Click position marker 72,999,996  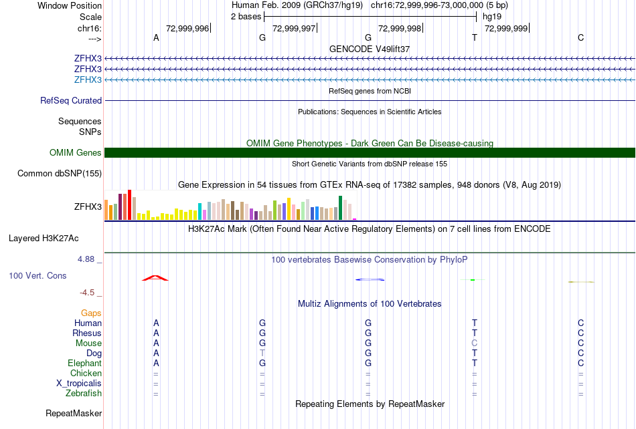point(187,28)
